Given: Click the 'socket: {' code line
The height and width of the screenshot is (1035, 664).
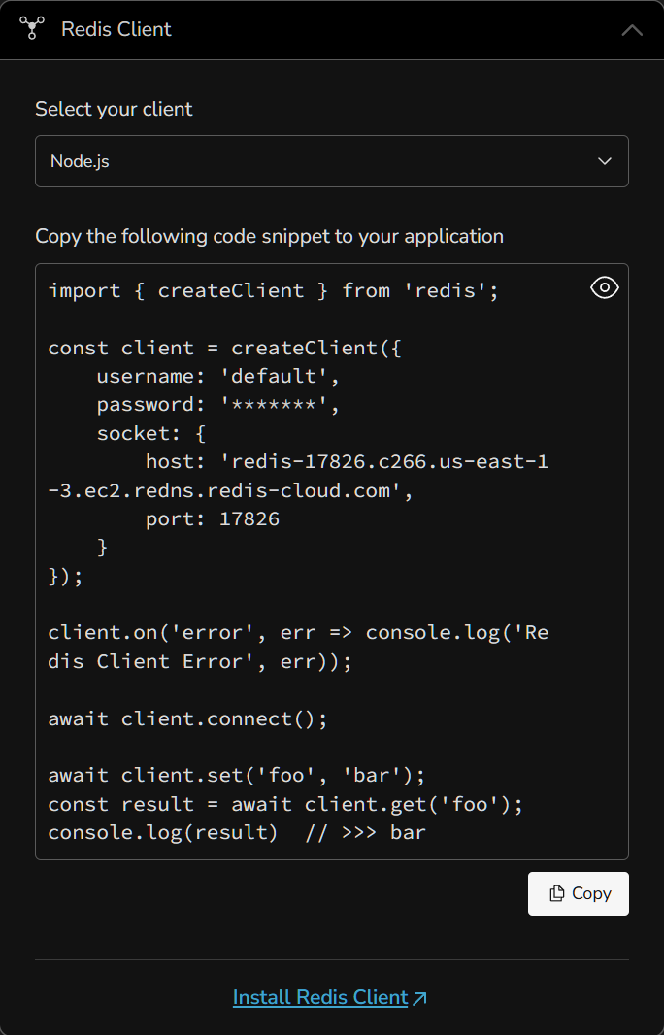Looking at the screenshot, I should coord(151,433).
